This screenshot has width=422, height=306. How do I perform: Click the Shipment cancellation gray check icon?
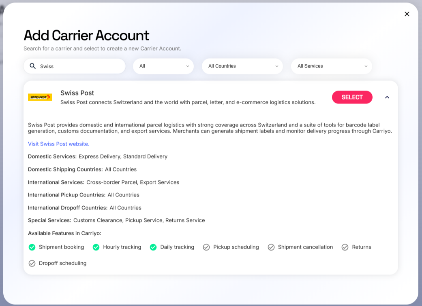coord(271,247)
